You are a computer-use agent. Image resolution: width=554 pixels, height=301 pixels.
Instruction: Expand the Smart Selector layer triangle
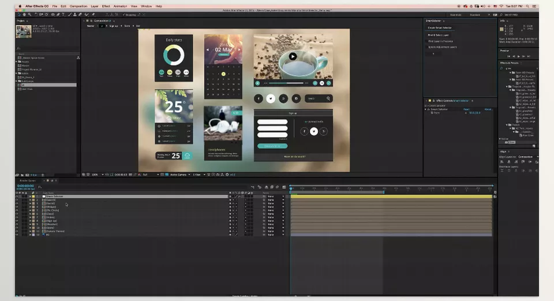coord(30,196)
